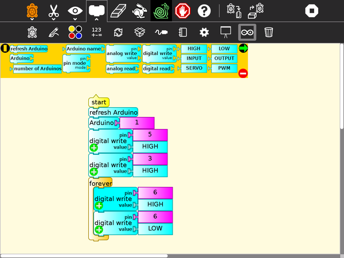
Task: Click the horizontal scrollbar at canvas bottom
Action: pyautogui.click(x=86, y=255)
